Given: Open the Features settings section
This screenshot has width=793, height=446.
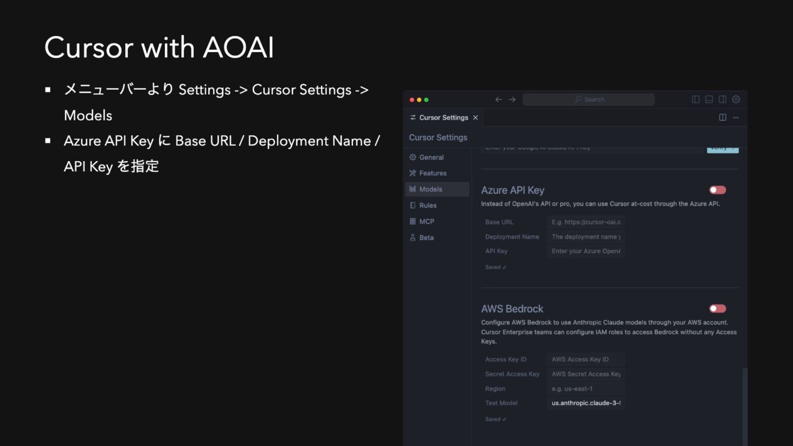Looking at the screenshot, I should (432, 173).
